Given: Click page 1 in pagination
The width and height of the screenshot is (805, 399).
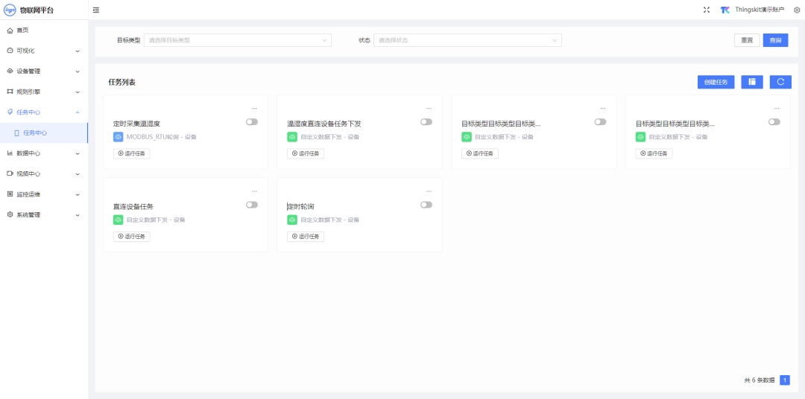Looking at the screenshot, I should pyautogui.click(x=784, y=380).
